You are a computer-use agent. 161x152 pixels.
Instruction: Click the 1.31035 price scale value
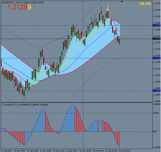point(157,82)
